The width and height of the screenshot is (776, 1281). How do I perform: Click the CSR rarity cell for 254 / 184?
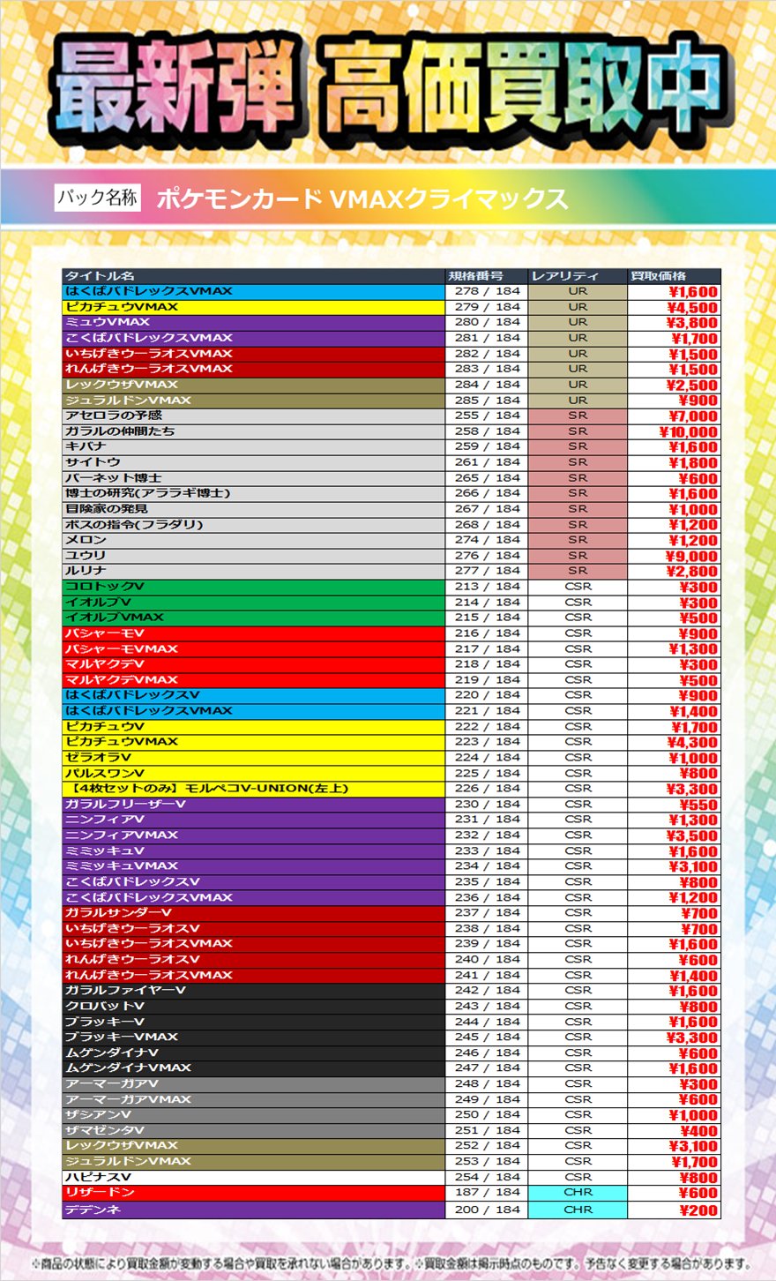578,1178
